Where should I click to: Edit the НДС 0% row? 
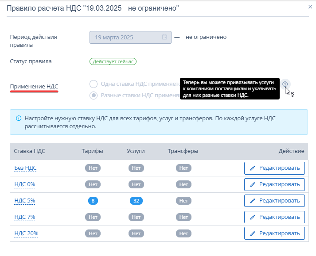pyautogui.click(x=274, y=184)
